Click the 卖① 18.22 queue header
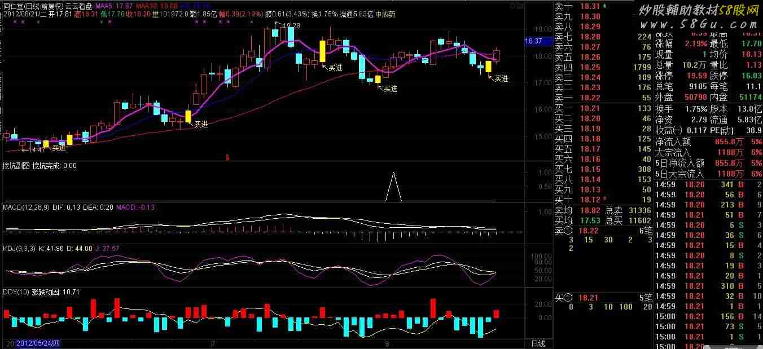 tap(603, 231)
